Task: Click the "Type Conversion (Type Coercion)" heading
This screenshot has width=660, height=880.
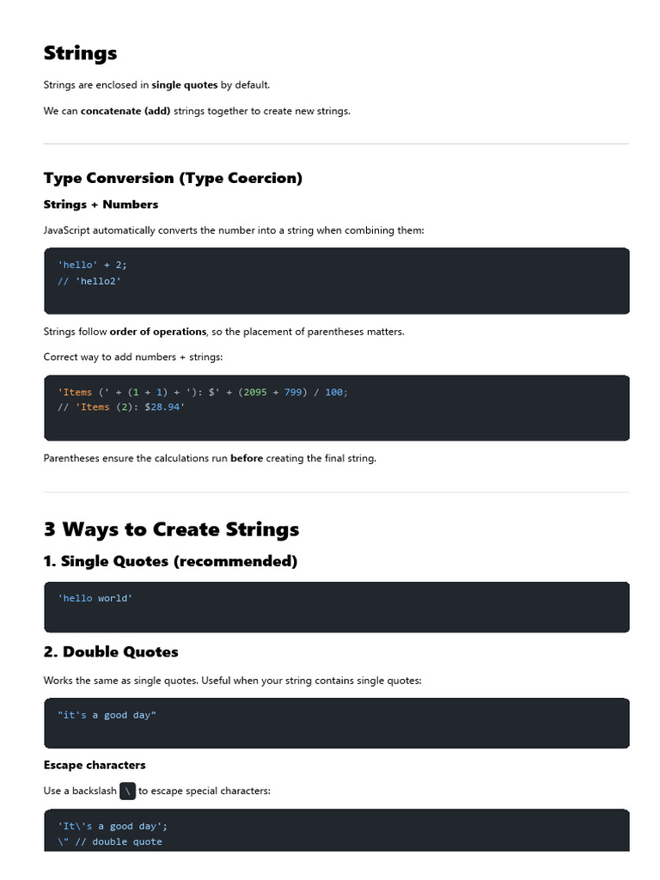Action: pyautogui.click(x=173, y=178)
